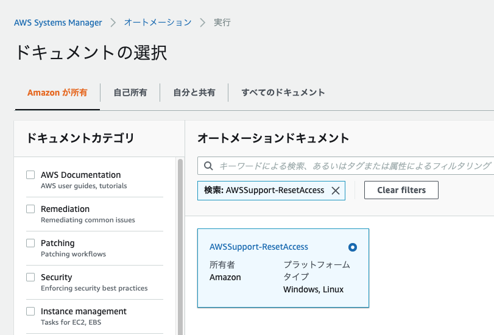Image resolution: width=494 pixels, height=335 pixels.
Task: Click the Clear filters button
Action: tap(401, 190)
